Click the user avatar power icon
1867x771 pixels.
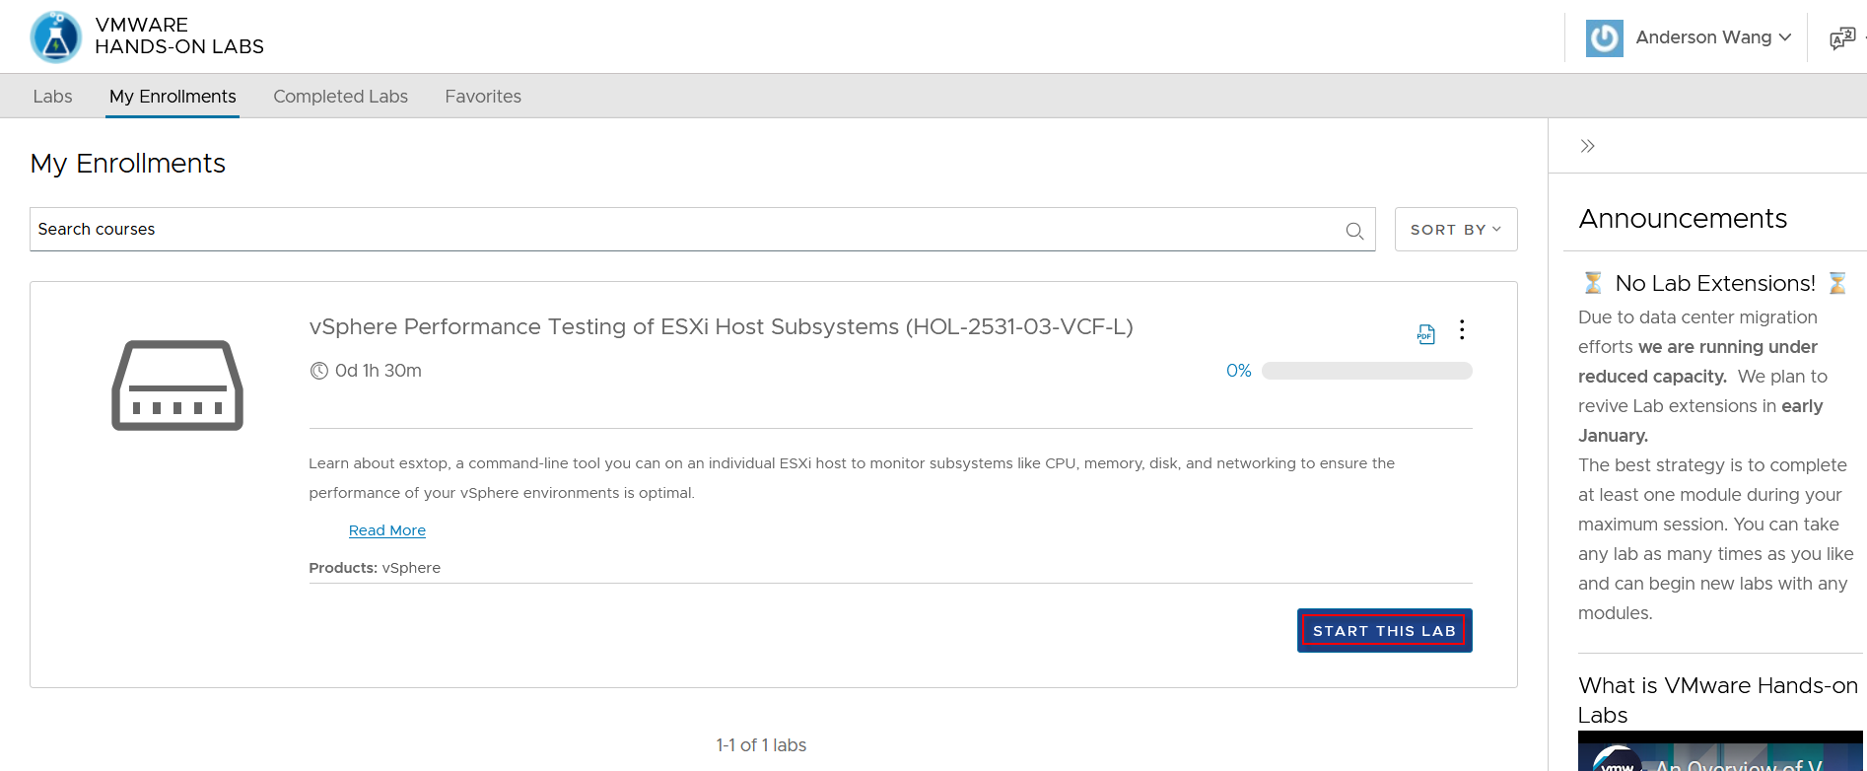(1604, 37)
